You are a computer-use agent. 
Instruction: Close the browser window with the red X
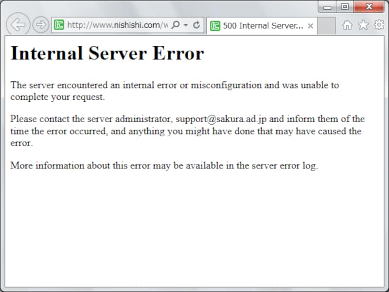tap(369, 7)
